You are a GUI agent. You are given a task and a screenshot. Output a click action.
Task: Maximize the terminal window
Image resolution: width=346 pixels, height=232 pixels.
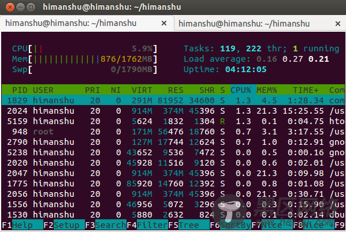31,8
